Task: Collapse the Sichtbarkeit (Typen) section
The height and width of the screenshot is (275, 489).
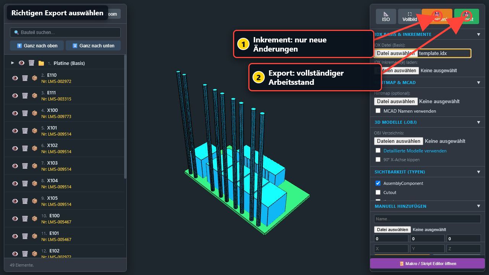Action: click(479, 172)
